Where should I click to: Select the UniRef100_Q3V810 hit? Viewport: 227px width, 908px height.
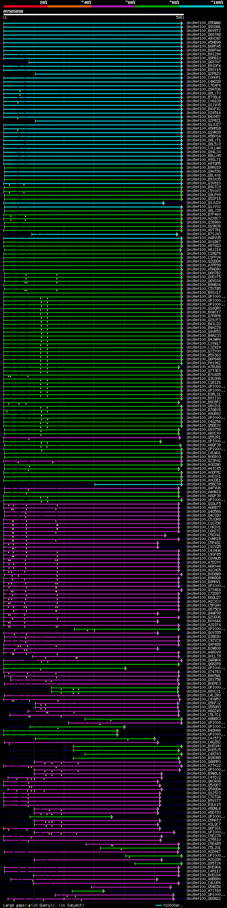coord(204,183)
